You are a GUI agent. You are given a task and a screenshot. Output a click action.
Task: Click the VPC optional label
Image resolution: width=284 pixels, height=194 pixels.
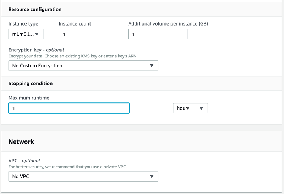pyautogui.click(x=24, y=161)
